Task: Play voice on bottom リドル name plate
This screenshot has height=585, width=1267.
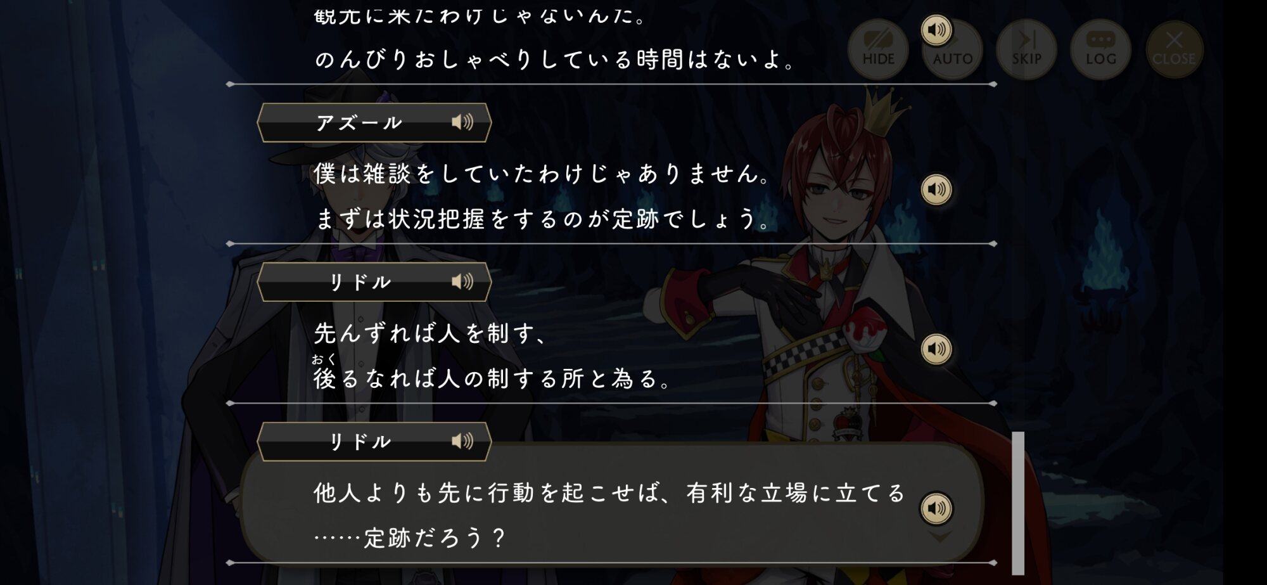Action: (462, 441)
